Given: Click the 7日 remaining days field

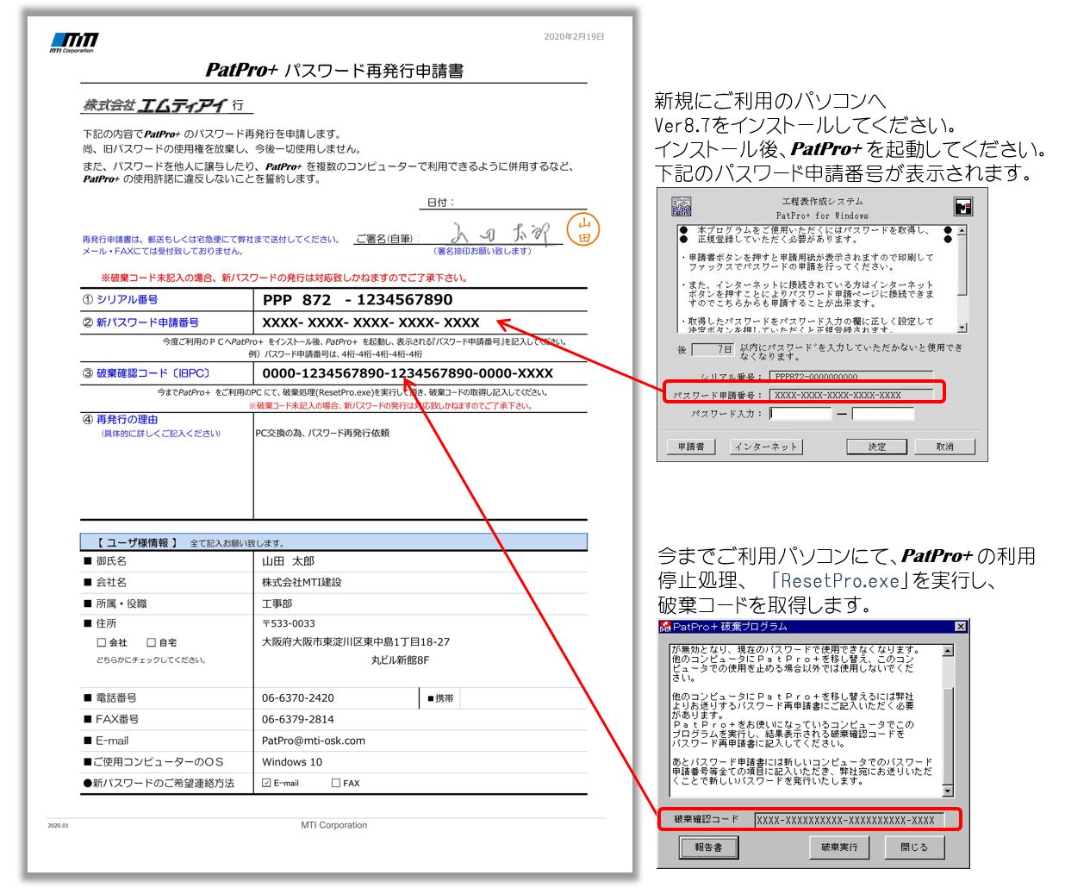Looking at the screenshot, I should [x=713, y=349].
